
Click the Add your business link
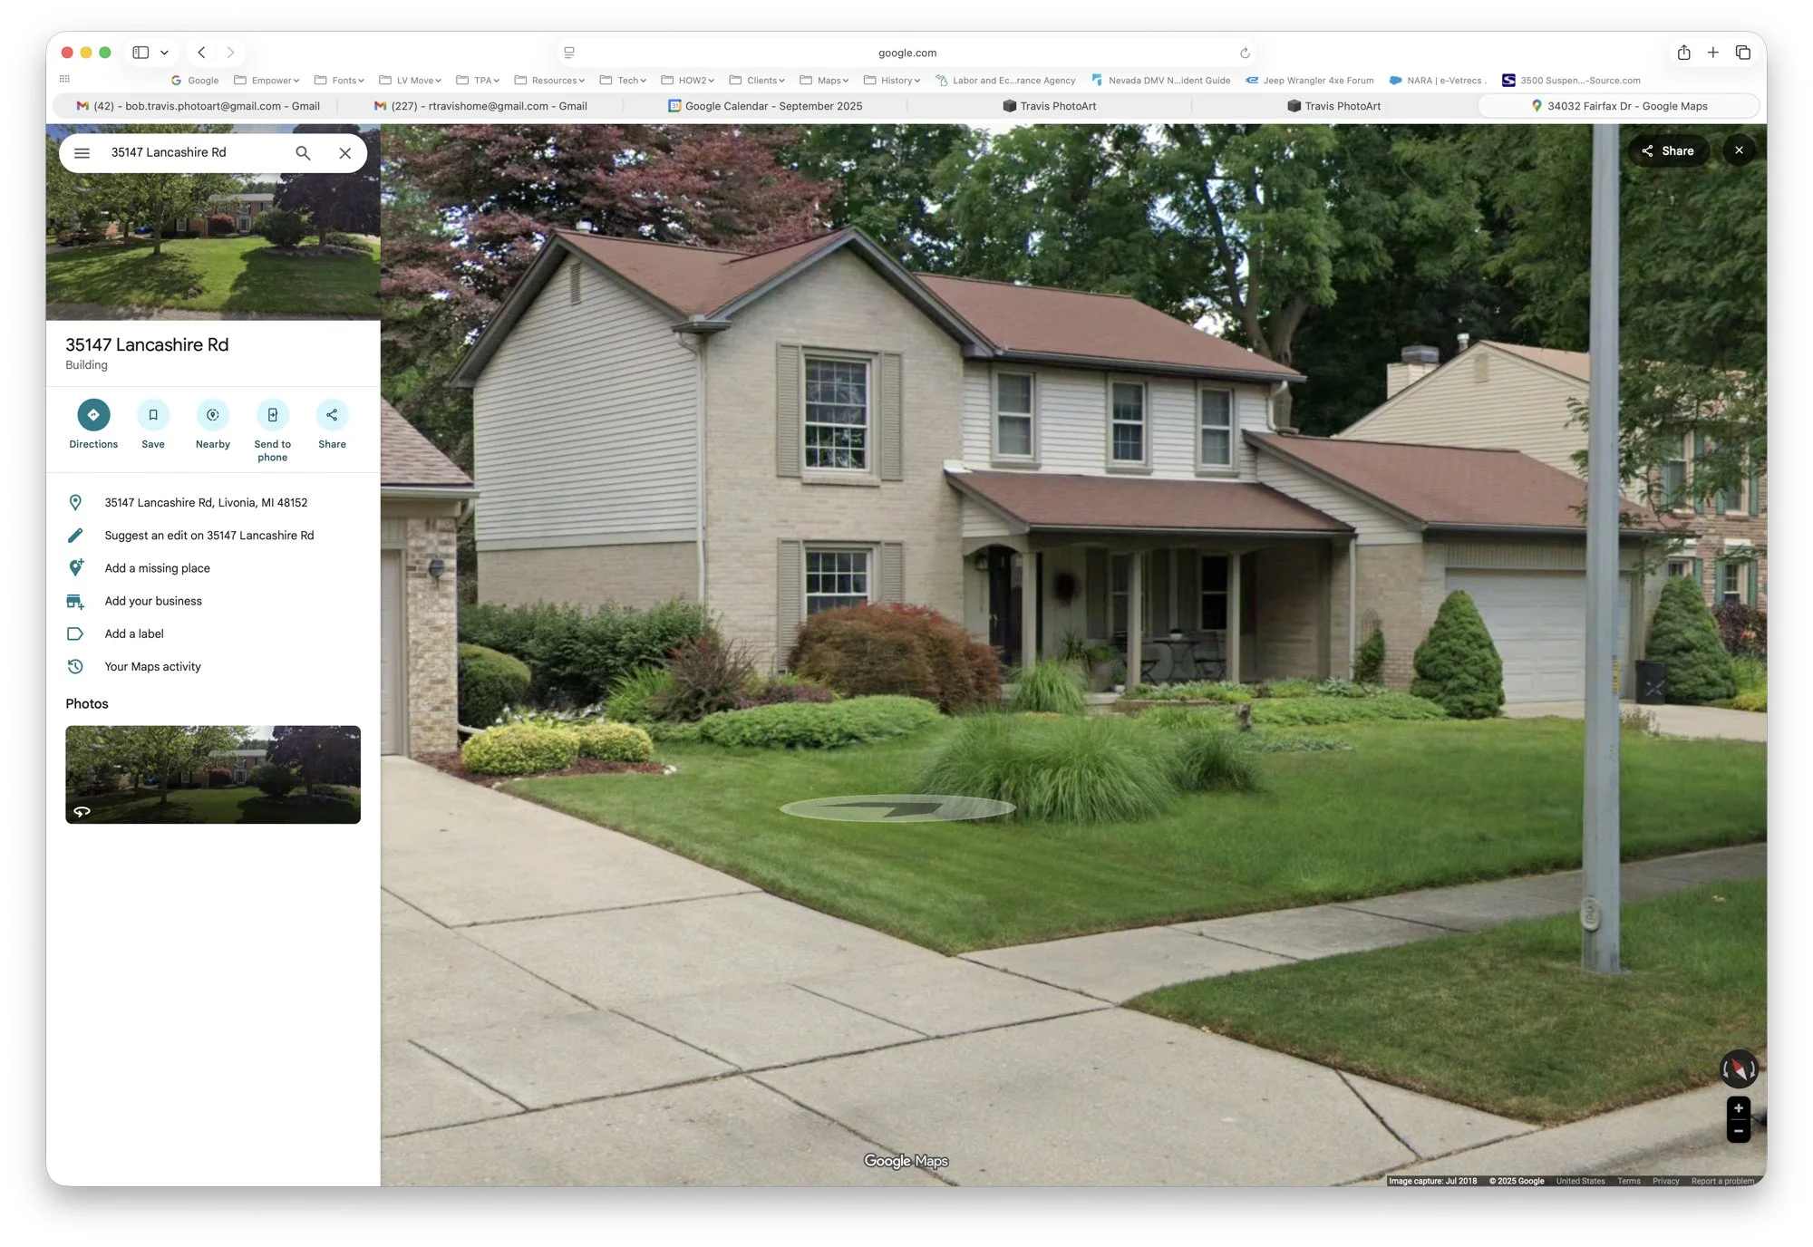(152, 601)
